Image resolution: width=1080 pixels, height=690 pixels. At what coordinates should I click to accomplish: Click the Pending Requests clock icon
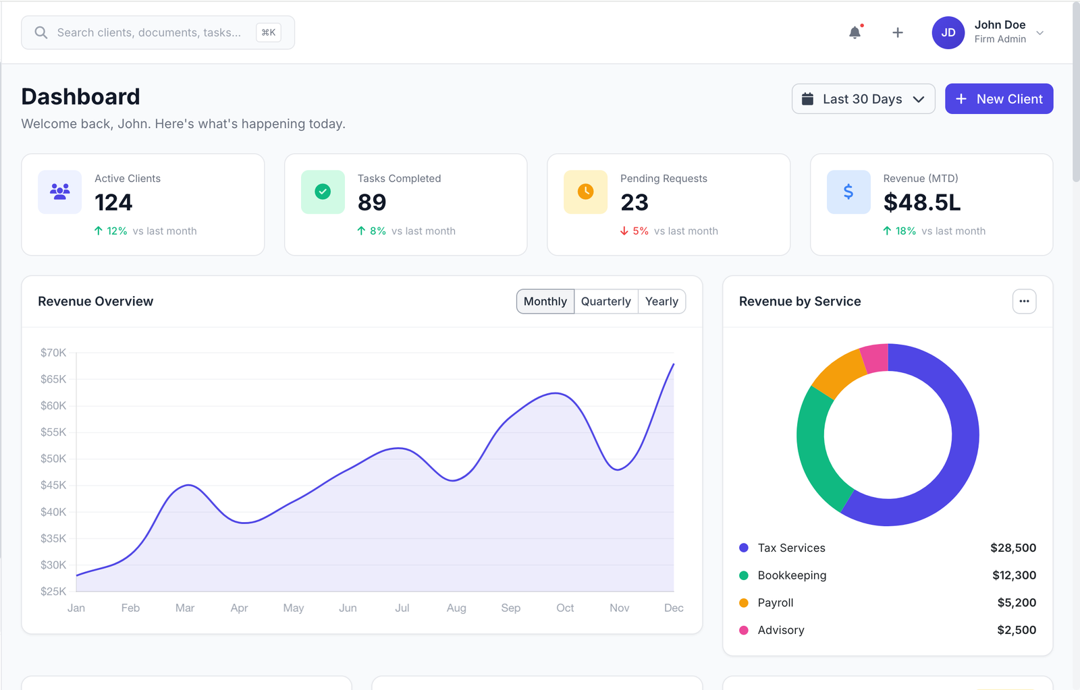tap(585, 192)
